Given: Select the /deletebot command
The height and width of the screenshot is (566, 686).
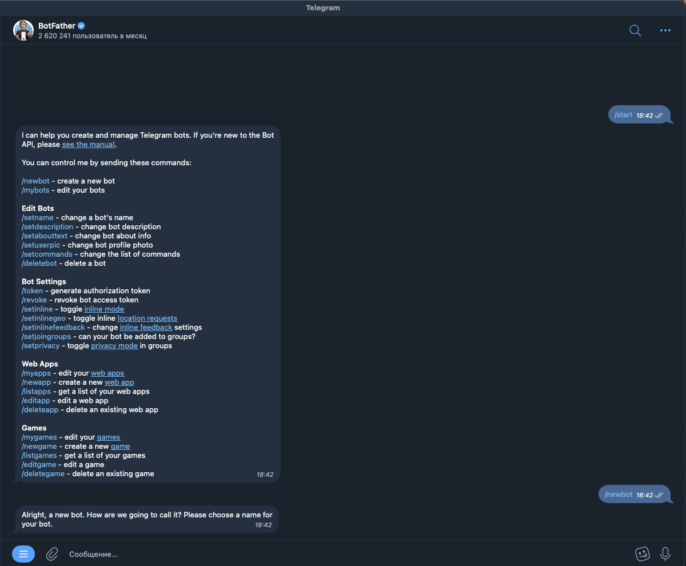Looking at the screenshot, I should (x=39, y=264).
